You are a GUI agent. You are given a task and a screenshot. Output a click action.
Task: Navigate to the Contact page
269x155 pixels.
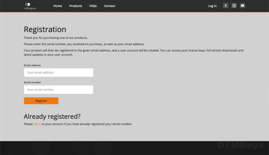109,6
